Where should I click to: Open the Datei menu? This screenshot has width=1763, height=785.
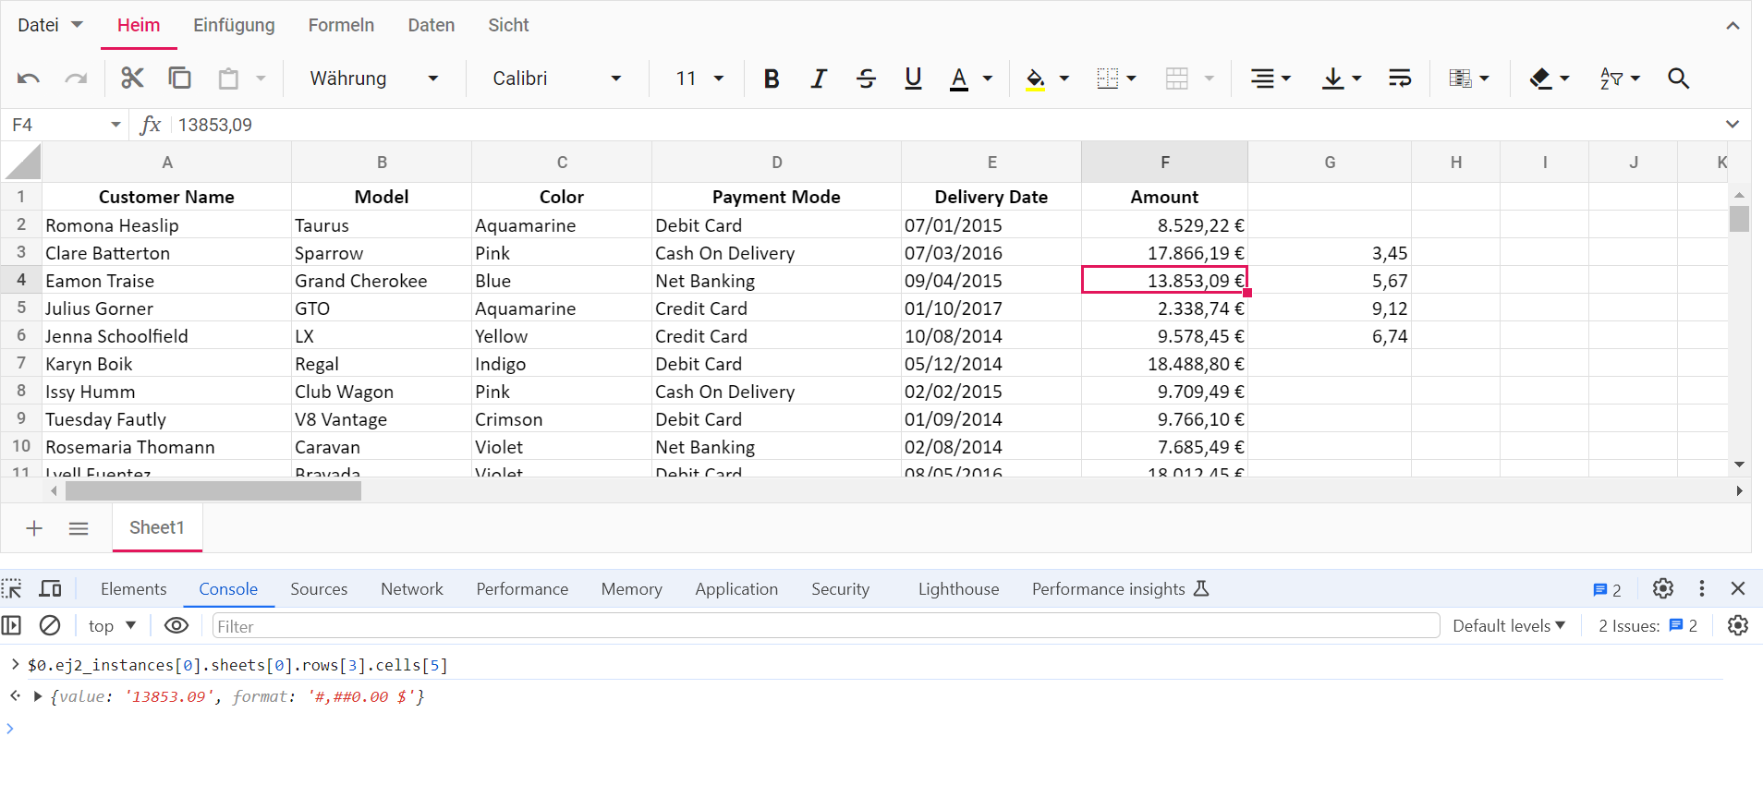50,25
